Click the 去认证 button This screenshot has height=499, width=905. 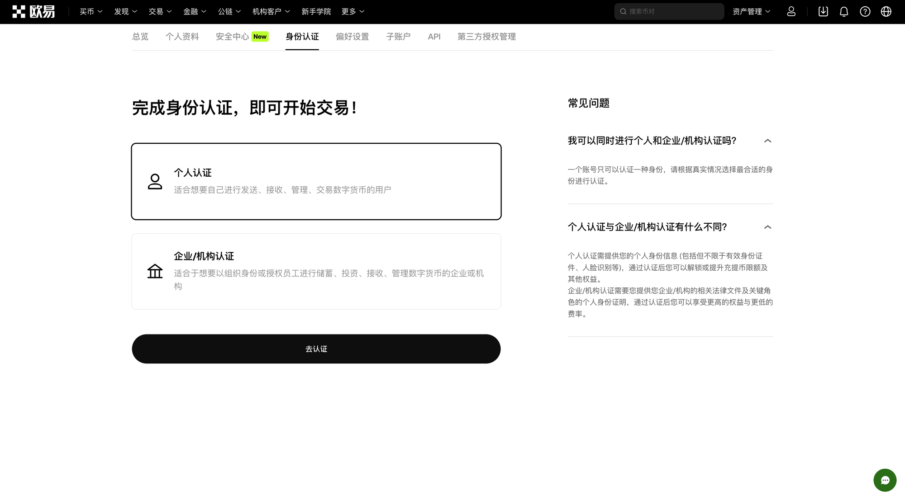[316, 348]
